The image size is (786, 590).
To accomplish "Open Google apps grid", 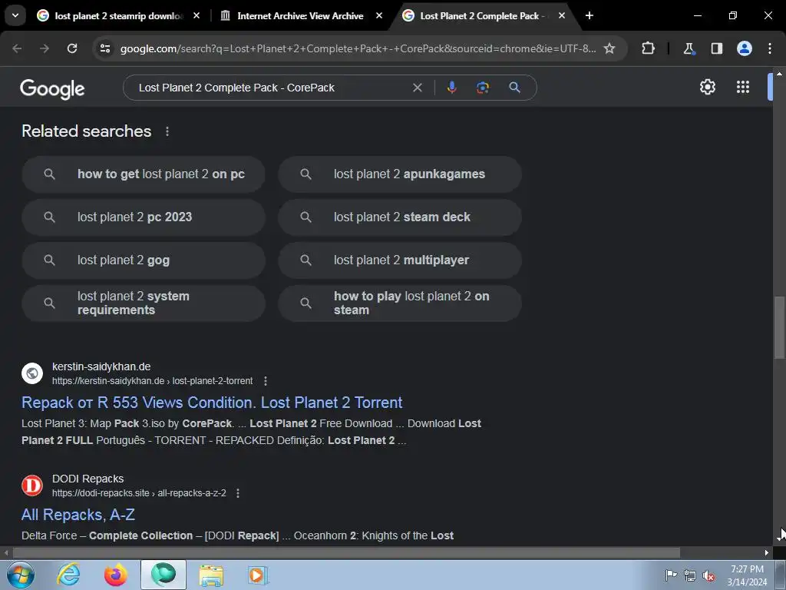I will point(743,87).
